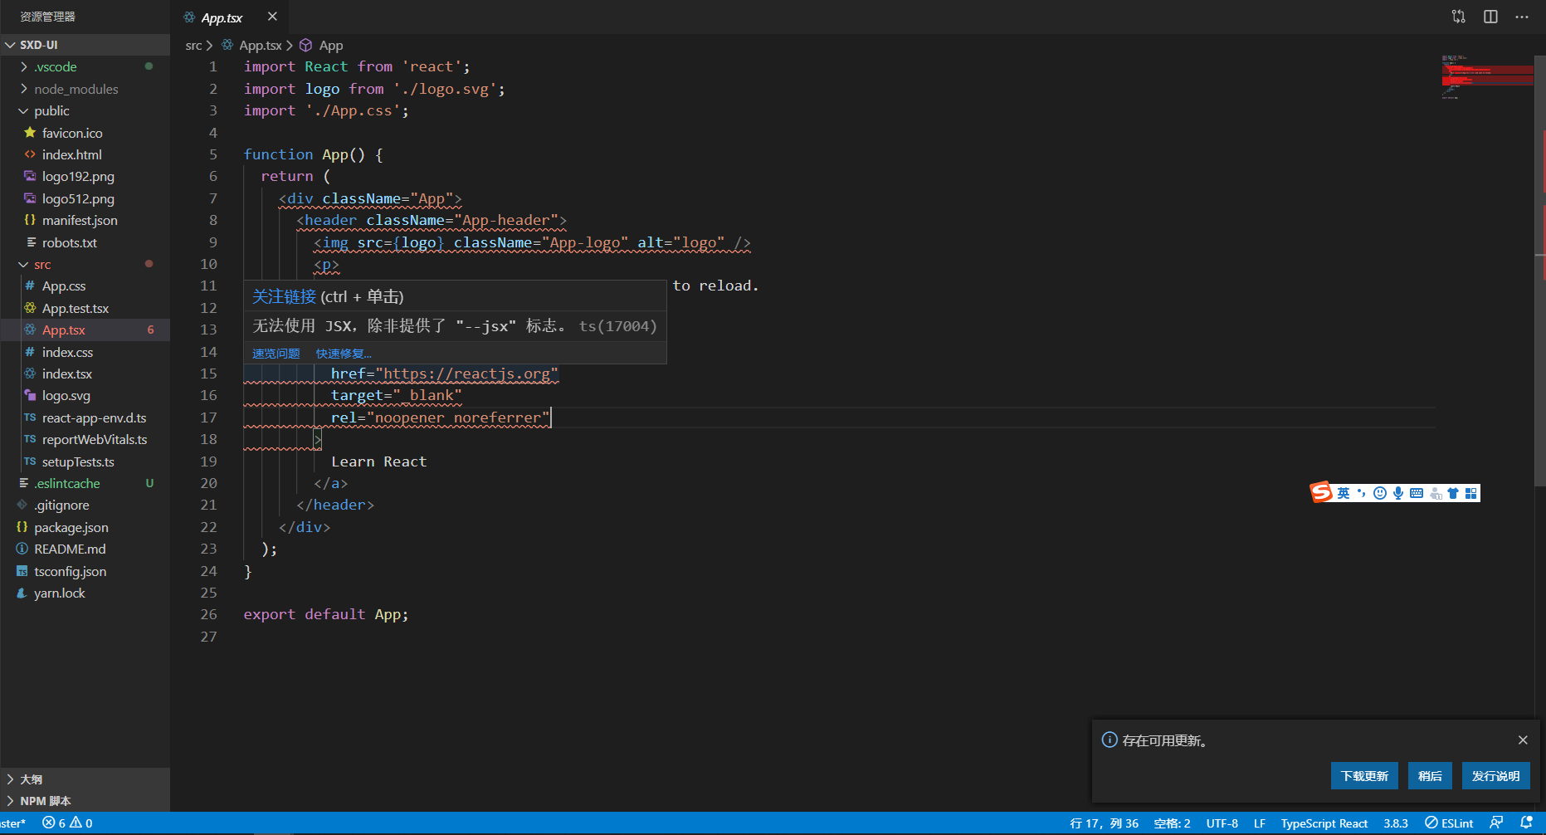This screenshot has height=835, width=1546.
Task: Open App.test.tsx file
Action: click(x=85, y=308)
